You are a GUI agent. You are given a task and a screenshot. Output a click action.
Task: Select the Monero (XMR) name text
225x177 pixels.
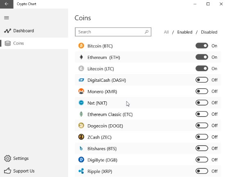pos(102,92)
